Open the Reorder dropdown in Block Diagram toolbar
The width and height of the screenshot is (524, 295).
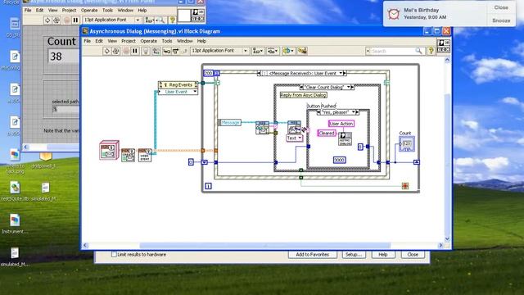[288, 51]
